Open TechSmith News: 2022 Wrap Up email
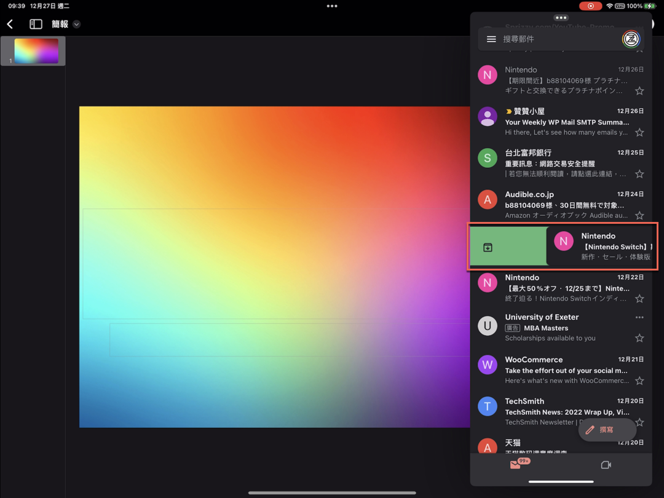The width and height of the screenshot is (664, 498). pyautogui.click(x=567, y=412)
